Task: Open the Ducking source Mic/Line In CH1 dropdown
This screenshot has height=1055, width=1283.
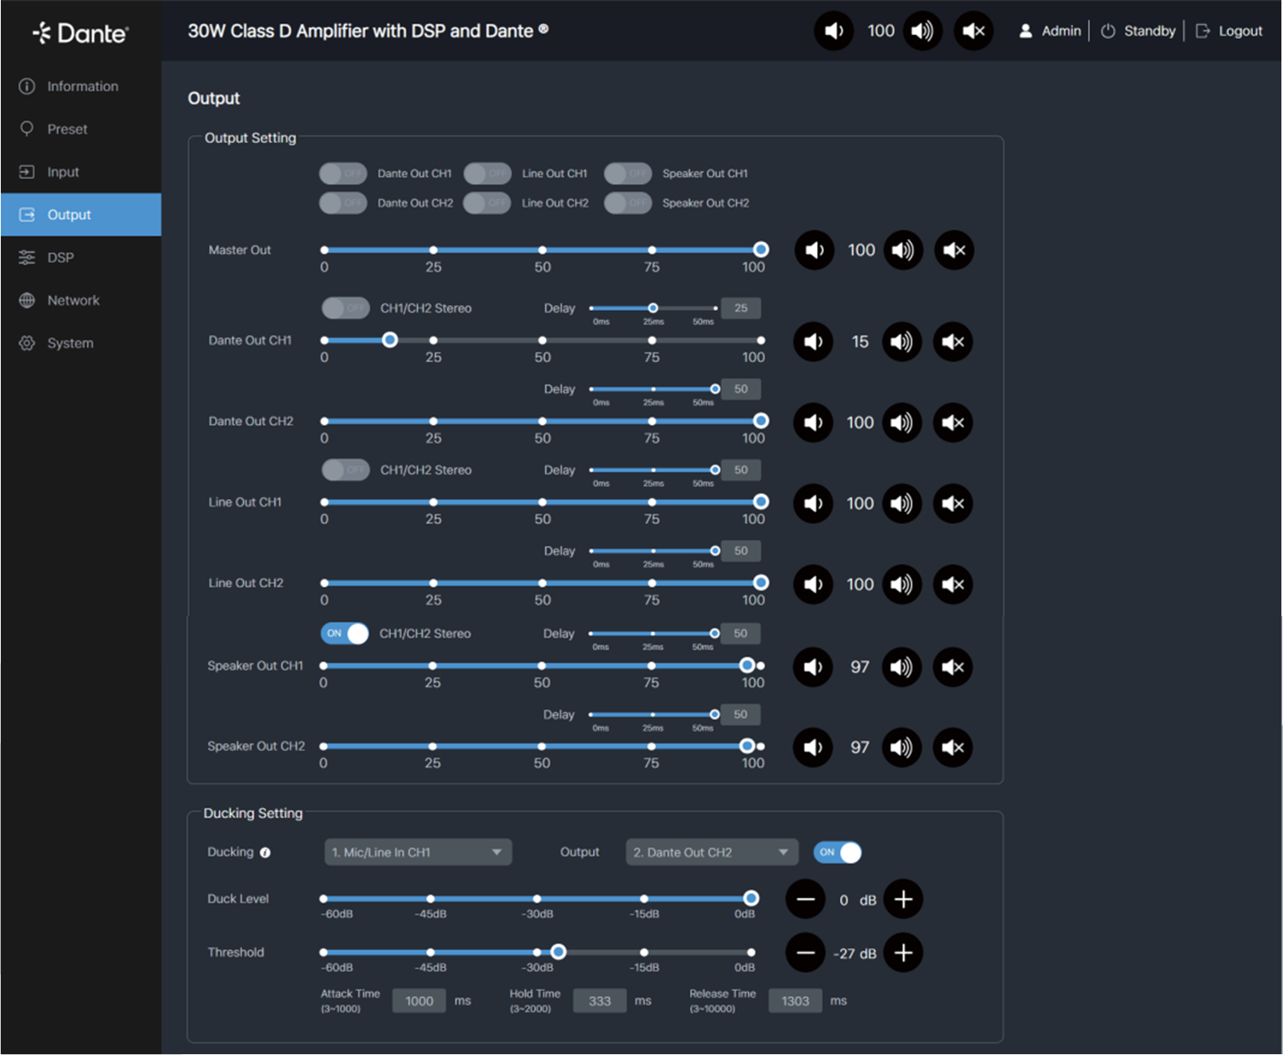Action: pyautogui.click(x=417, y=853)
